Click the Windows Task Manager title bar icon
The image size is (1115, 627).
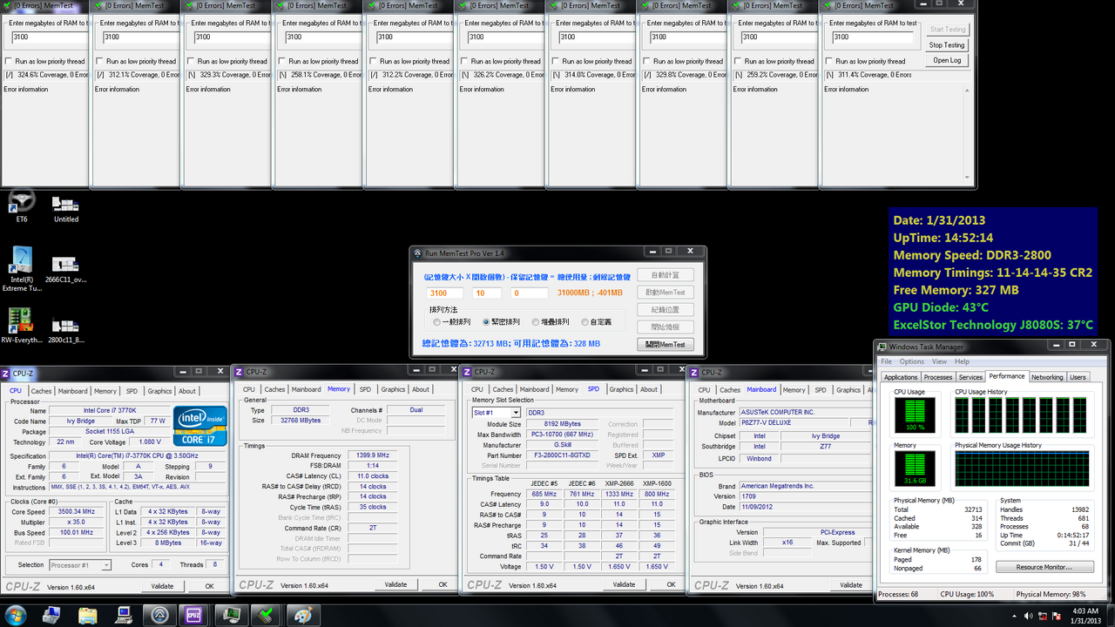(x=882, y=347)
